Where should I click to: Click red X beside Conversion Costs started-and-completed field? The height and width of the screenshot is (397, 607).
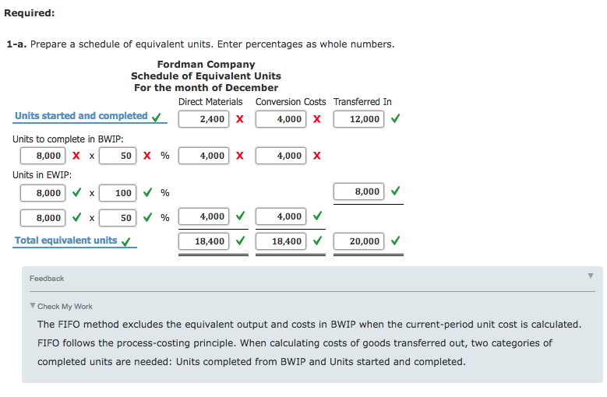click(317, 119)
